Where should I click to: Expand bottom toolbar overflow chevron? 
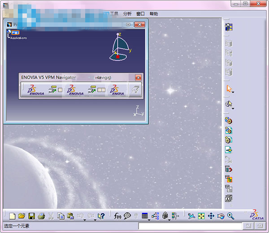[245, 212]
